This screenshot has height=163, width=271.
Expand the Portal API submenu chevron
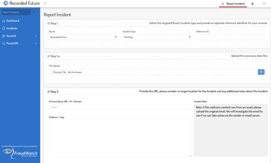36,43
